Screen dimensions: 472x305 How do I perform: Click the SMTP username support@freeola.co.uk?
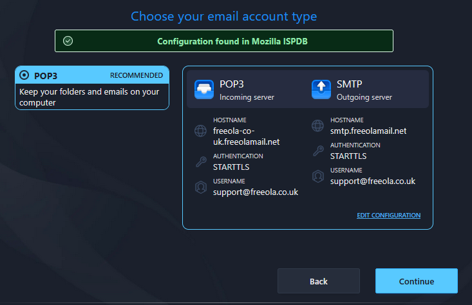373,181
